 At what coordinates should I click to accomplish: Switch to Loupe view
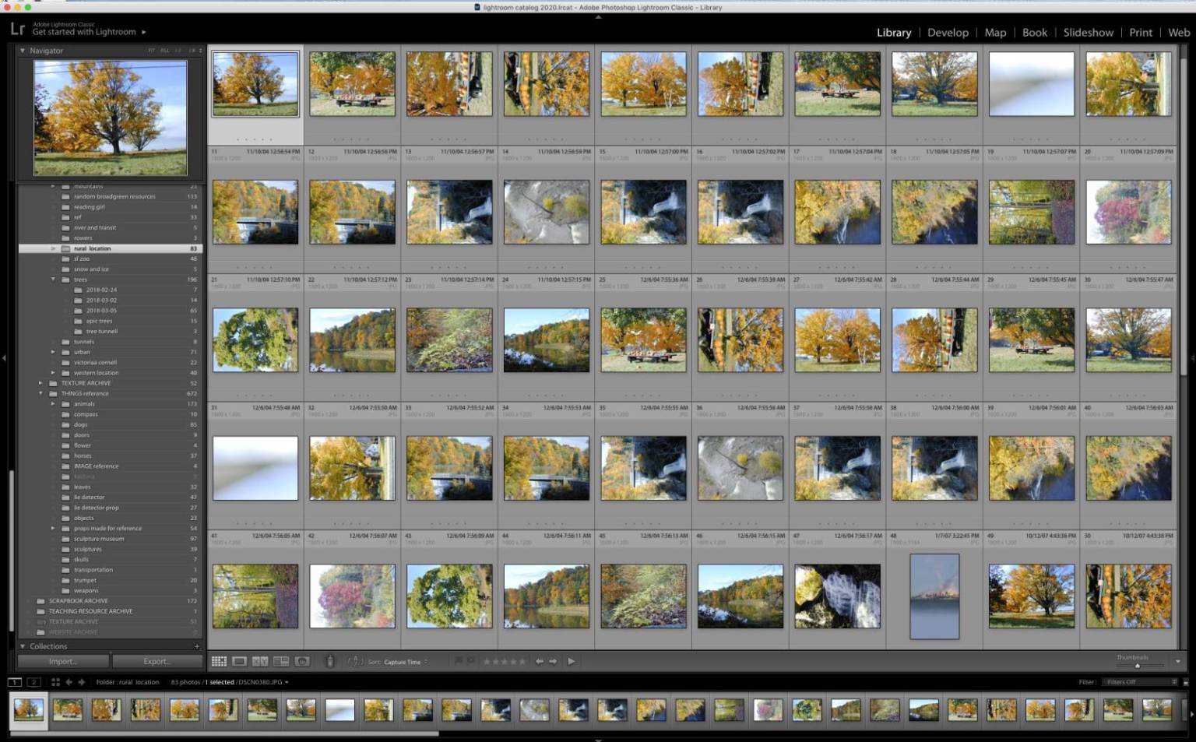point(239,661)
